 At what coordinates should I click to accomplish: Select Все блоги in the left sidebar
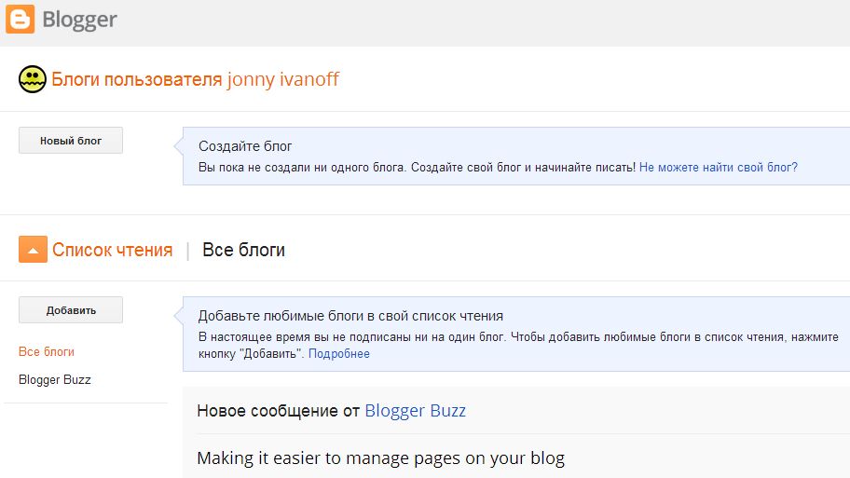coord(47,352)
